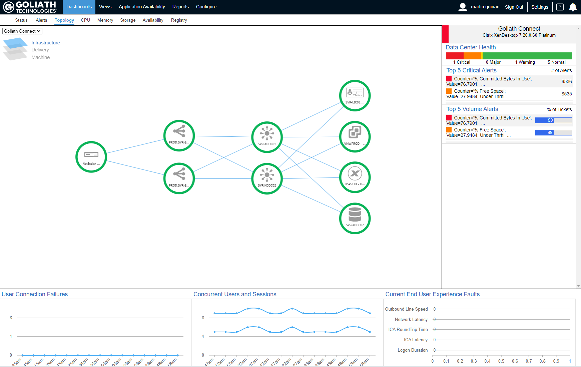Open the help question mark icon
The height and width of the screenshot is (367, 581).
coord(560,7)
